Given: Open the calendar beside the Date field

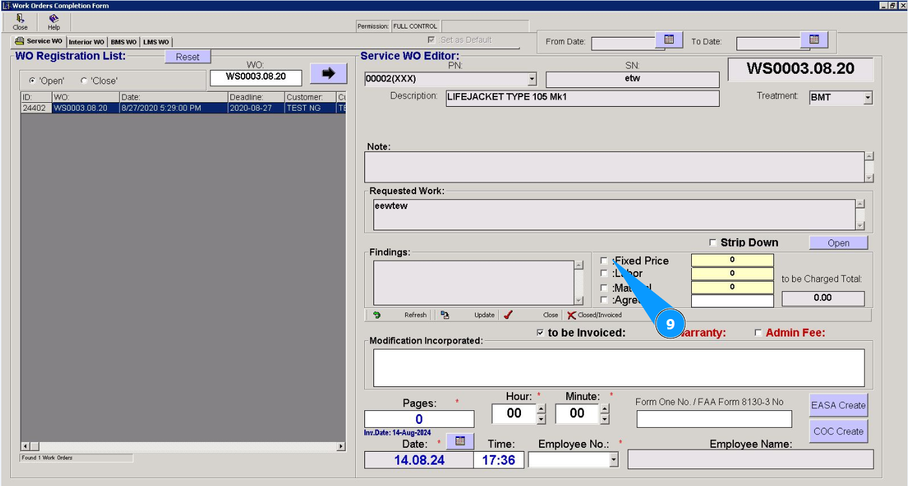Looking at the screenshot, I should [x=460, y=441].
